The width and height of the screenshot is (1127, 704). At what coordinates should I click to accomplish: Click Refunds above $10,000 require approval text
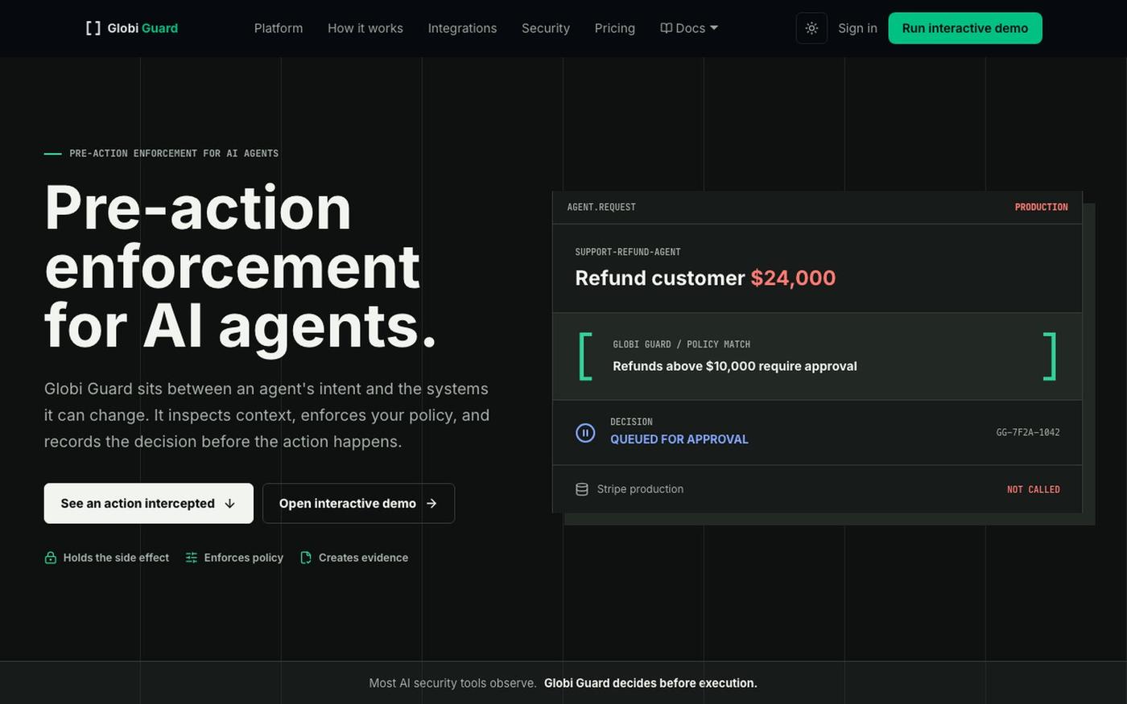[x=735, y=366]
